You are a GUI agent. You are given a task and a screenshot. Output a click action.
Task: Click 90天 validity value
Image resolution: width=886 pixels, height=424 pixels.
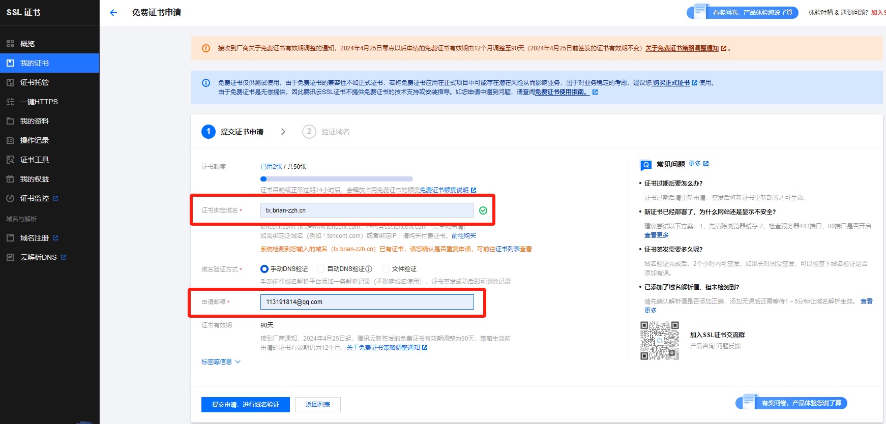click(267, 325)
